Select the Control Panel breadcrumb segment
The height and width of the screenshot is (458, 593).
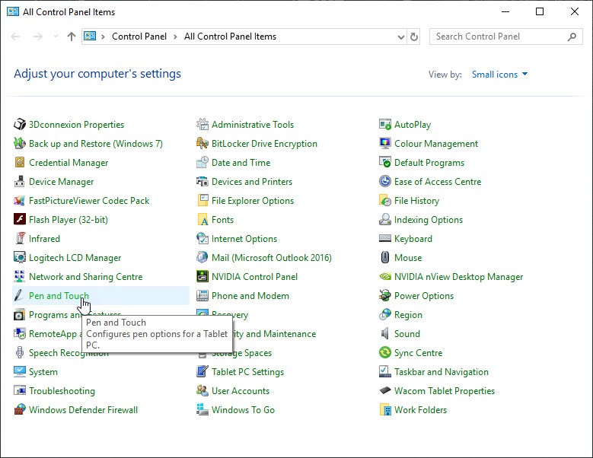[x=139, y=37]
